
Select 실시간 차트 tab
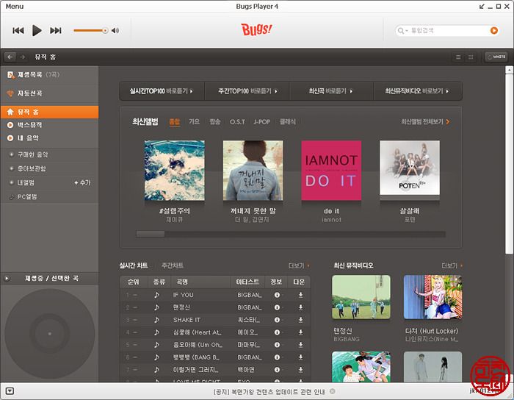point(134,265)
